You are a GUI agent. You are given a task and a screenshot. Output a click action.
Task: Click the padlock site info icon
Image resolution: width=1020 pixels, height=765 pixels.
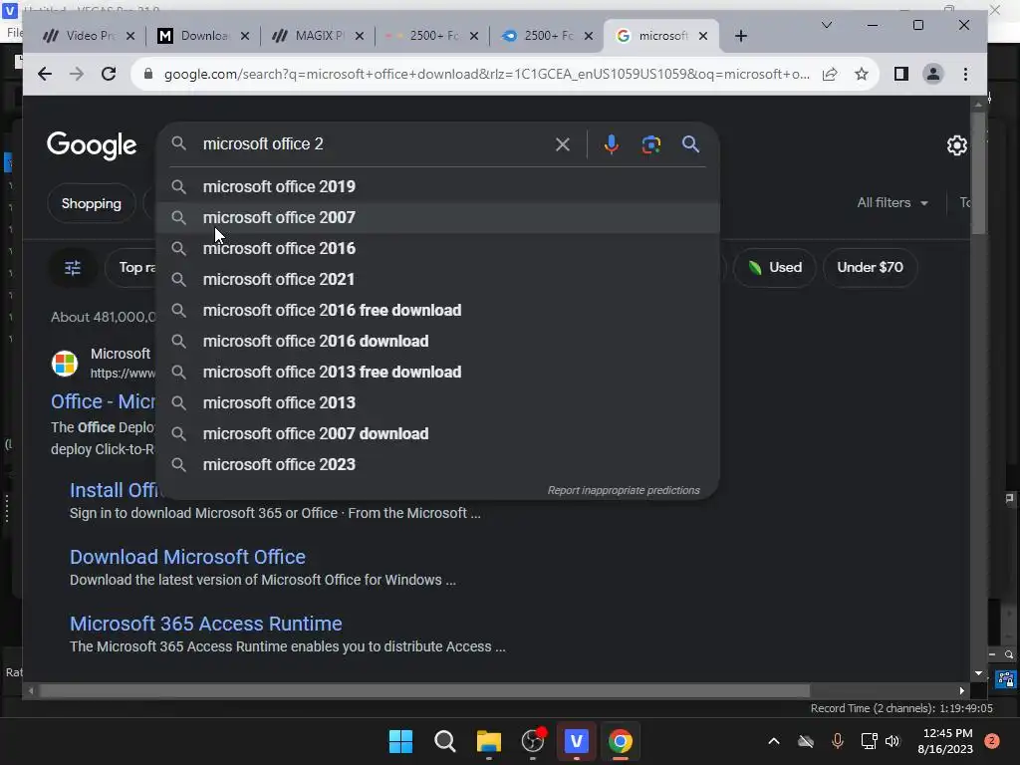pos(148,74)
